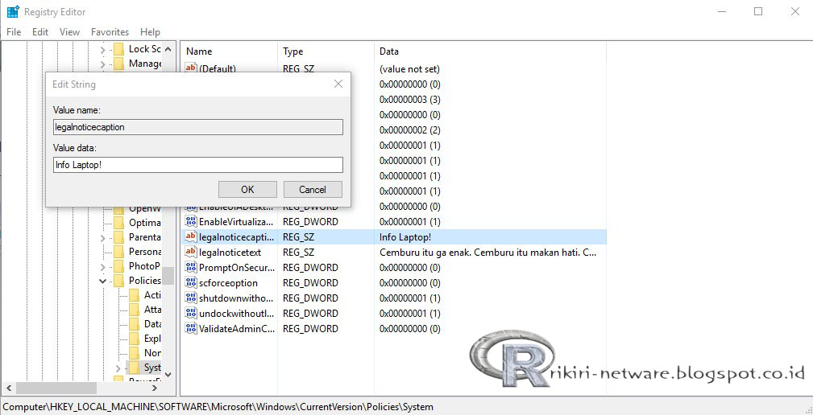Viewport: 813px width, 415px height.
Task: Select the Manage folder icon
Action: point(118,64)
